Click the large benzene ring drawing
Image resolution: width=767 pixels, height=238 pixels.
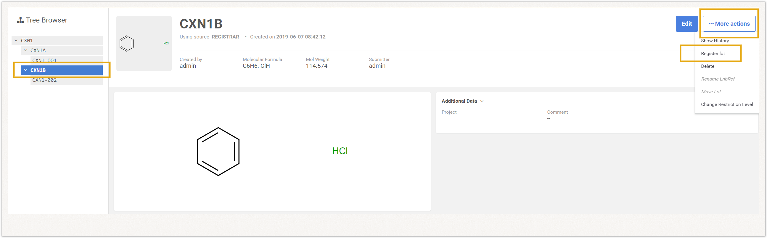[x=218, y=152]
